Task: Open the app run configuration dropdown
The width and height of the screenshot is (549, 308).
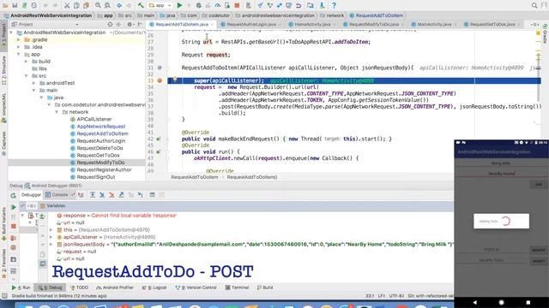Action: pyautogui.click(x=160, y=5)
